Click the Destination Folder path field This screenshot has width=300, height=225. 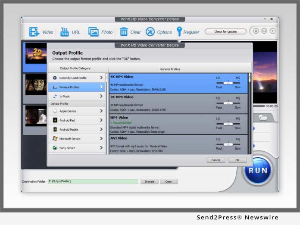[x=93, y=181]
